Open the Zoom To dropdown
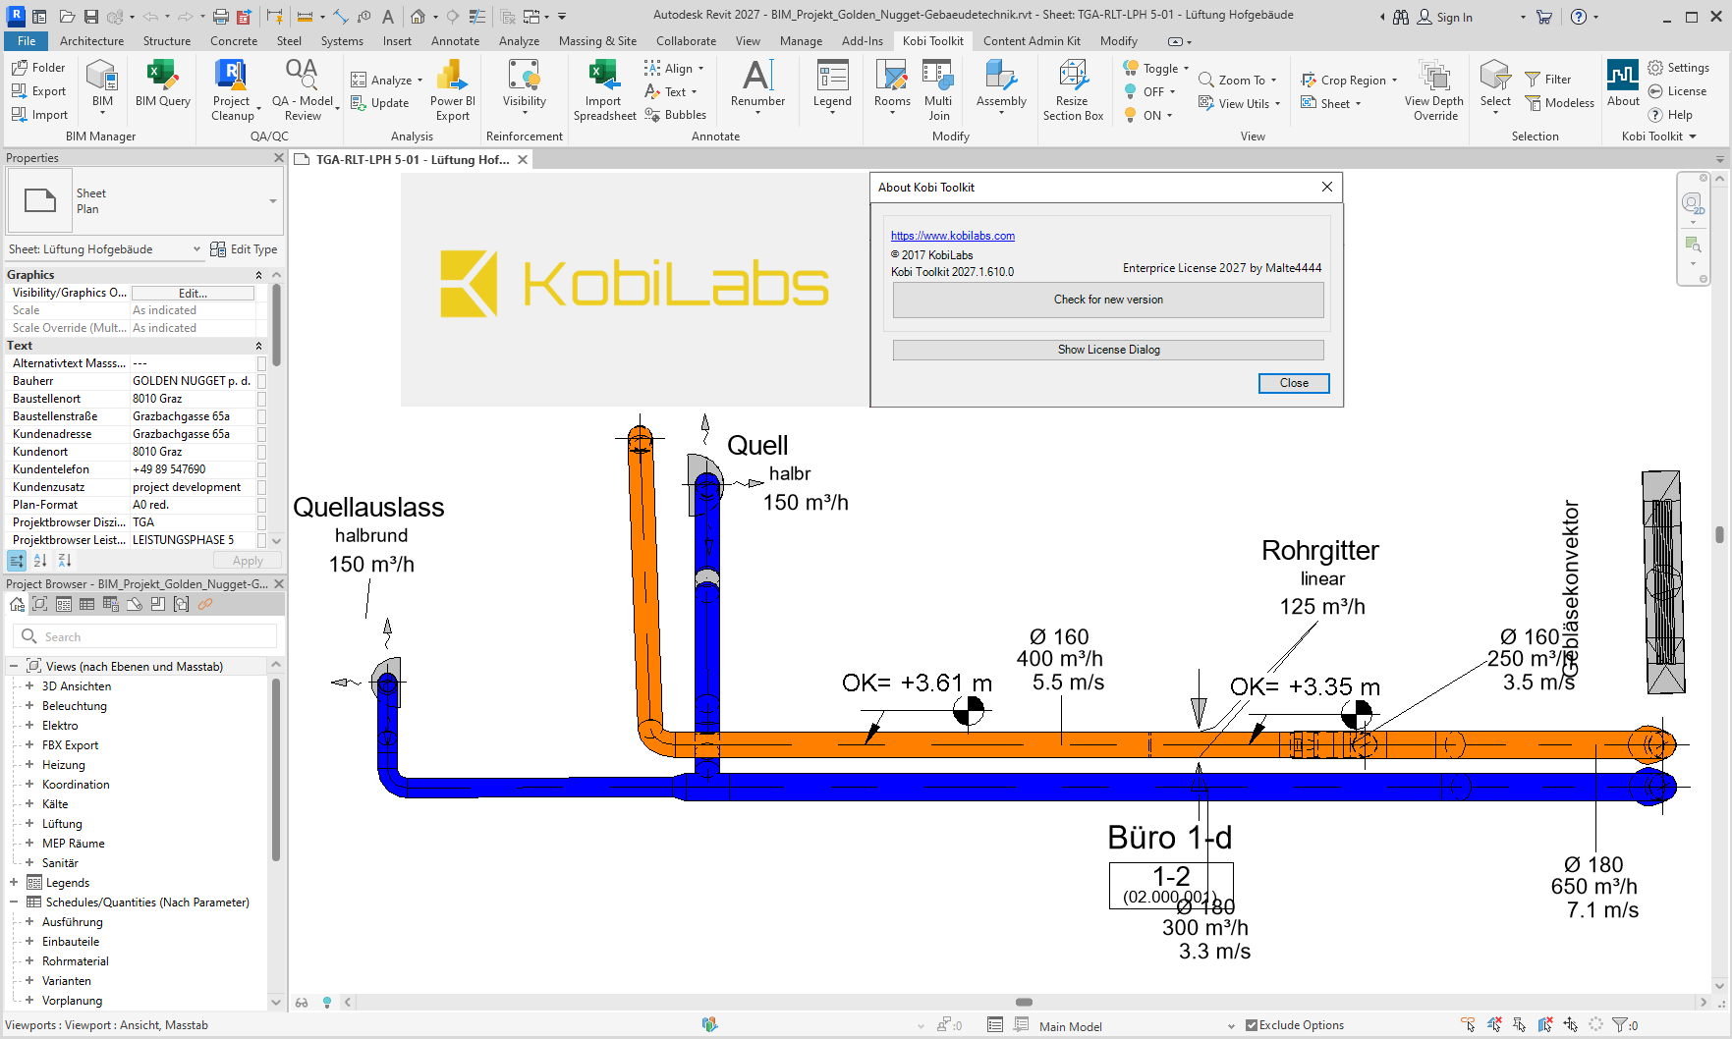Image resolution: width=1732 pixels, height=1039 pixels. [x=1238, y=80]
